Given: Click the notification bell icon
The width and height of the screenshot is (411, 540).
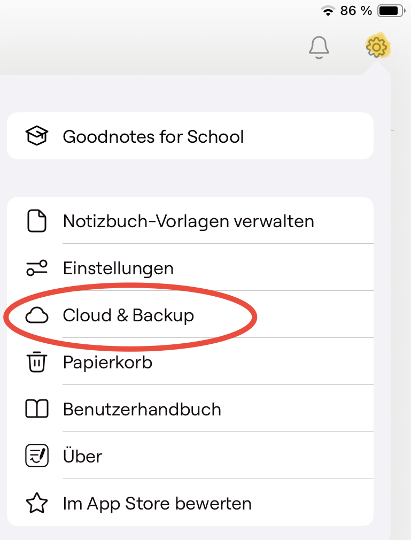Looking at the screenshot, I should 319,47.
